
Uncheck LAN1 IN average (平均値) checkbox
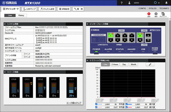96,104
